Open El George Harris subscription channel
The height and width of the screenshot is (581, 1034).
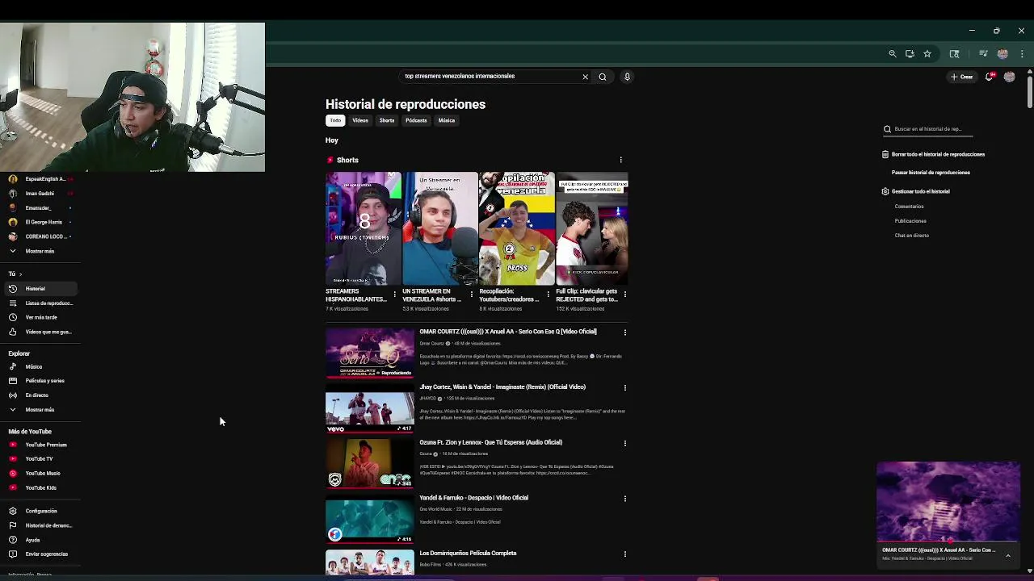coord(39,222)
